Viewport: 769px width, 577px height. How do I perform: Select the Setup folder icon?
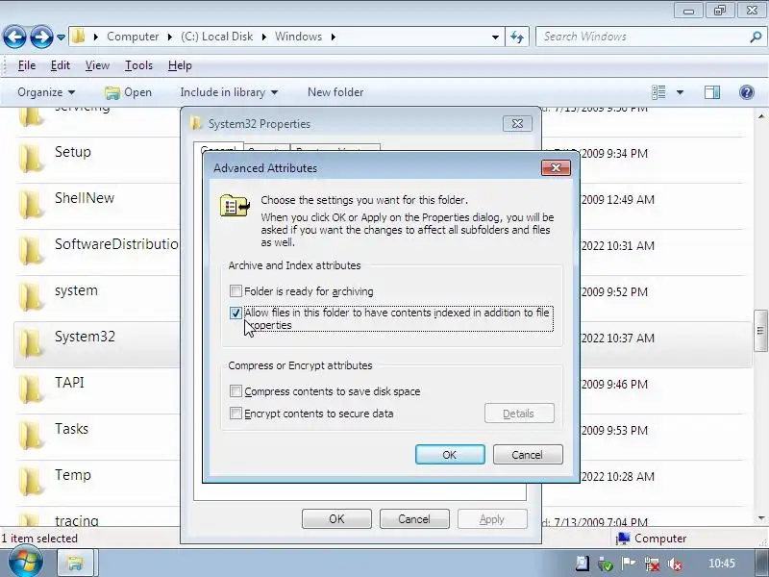tap(31, 158)
